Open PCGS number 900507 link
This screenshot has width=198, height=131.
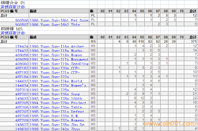click(x=22, y=25)
